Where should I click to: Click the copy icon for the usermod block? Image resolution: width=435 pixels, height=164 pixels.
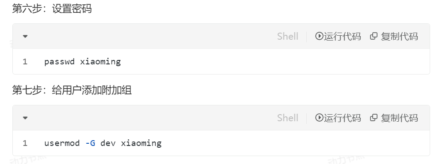(374, 118)
